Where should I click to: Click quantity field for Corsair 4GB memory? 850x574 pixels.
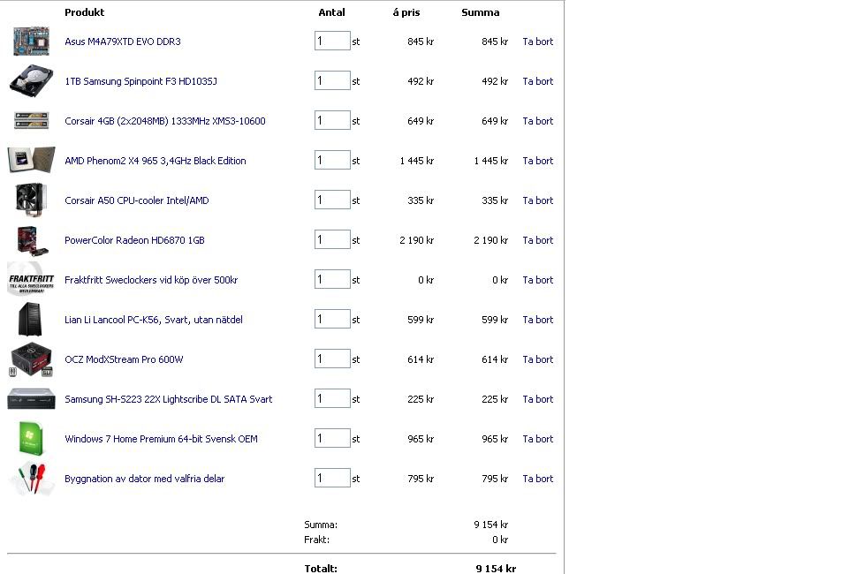coord(332,121)
